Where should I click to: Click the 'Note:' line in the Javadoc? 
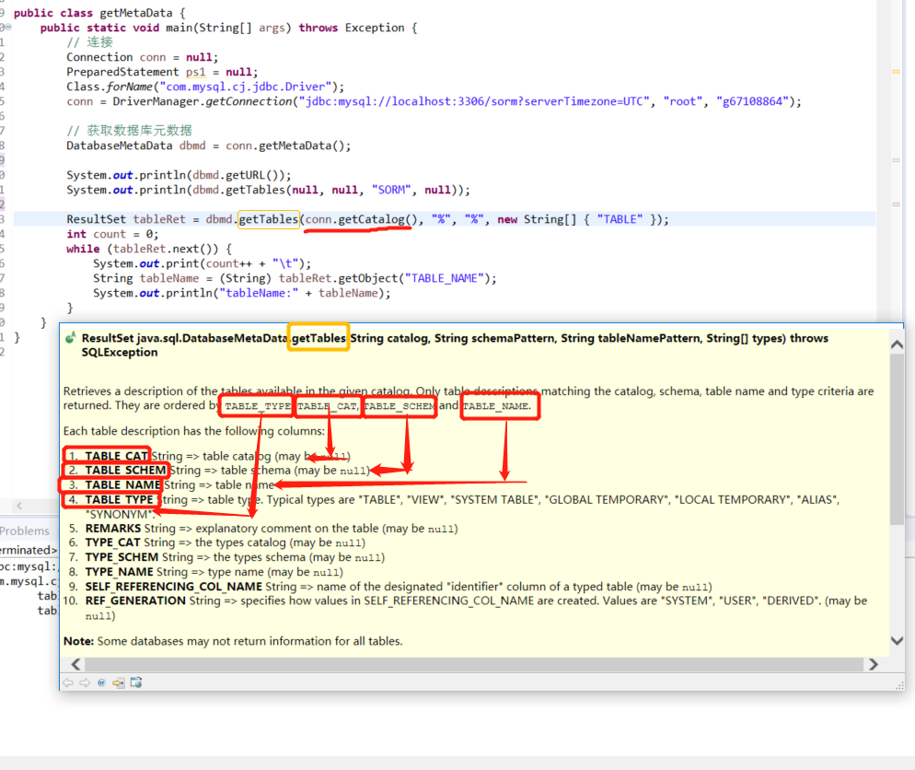tap(233, 641)
